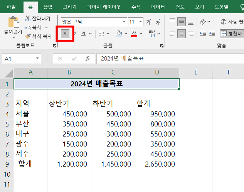The image size is (244, 192).
Task: Switch to the 수식 tab
Action: (136, 7)
